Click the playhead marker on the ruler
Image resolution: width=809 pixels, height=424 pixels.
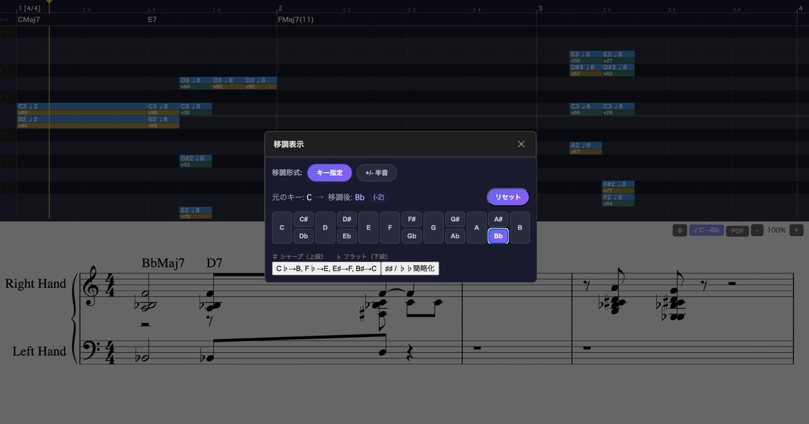[49, 3]
